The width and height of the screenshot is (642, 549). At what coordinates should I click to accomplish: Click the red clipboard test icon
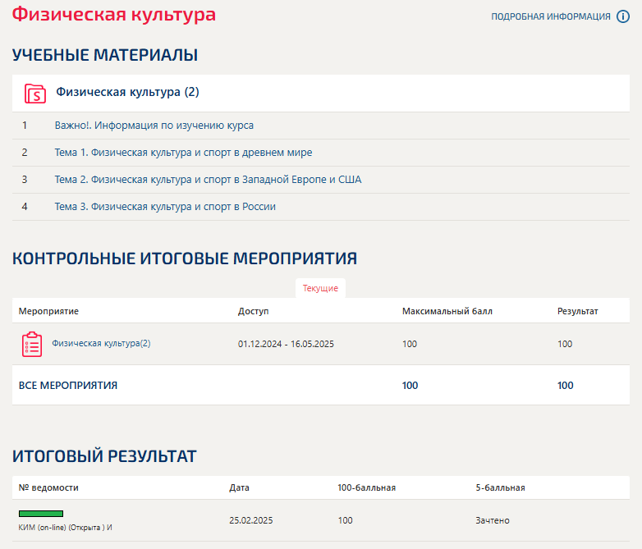click(x=32, y=345)
